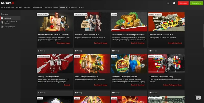
Task: Select the PL language selector
Action: (168, 3)
